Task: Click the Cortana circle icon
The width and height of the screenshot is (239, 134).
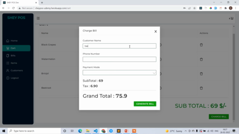Action: click(x=65, y=131)
